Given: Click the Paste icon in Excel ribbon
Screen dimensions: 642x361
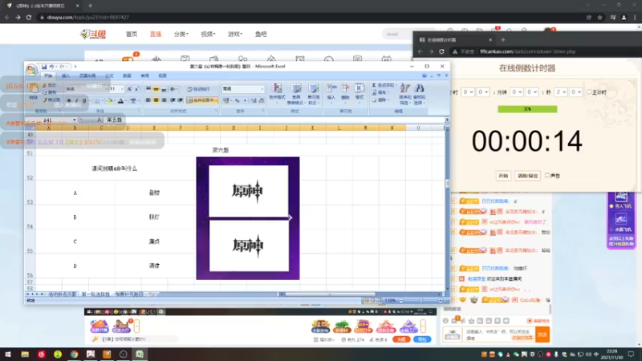Looking at the screenshot, I should click(x=34, y=88).
